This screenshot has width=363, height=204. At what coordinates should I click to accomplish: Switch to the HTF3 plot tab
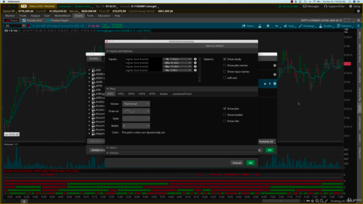131,94
